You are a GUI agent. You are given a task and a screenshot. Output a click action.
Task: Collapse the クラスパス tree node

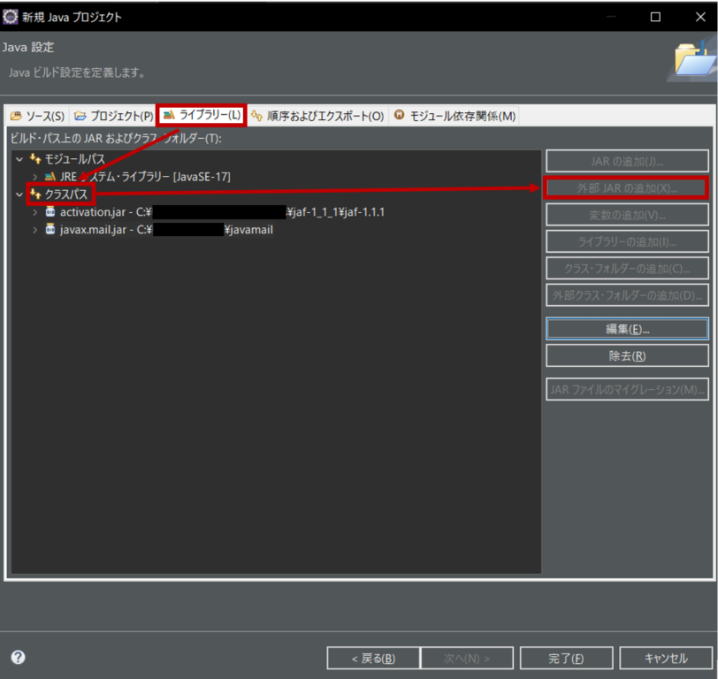(19, 195)
